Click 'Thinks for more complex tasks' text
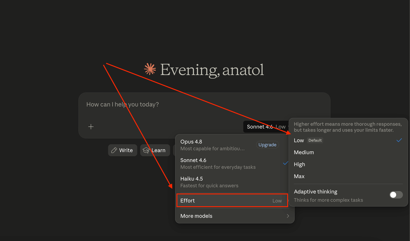The height and width of the screenshot is (241, 410). click(328, 200)
